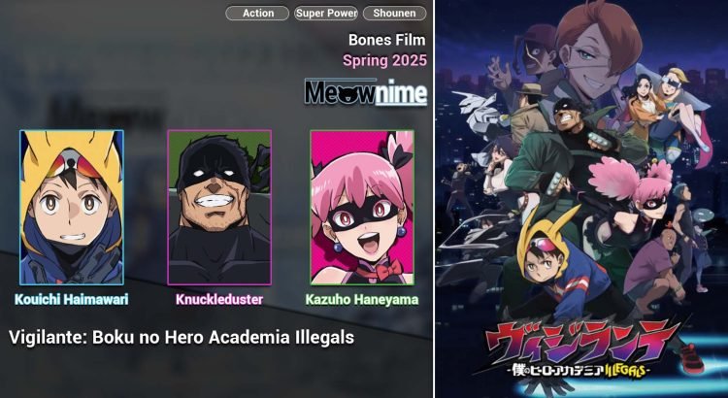The width and height of the screenshot is (728, 398).
Task: Open the Bones Film studio label
Action: point(386,40)
